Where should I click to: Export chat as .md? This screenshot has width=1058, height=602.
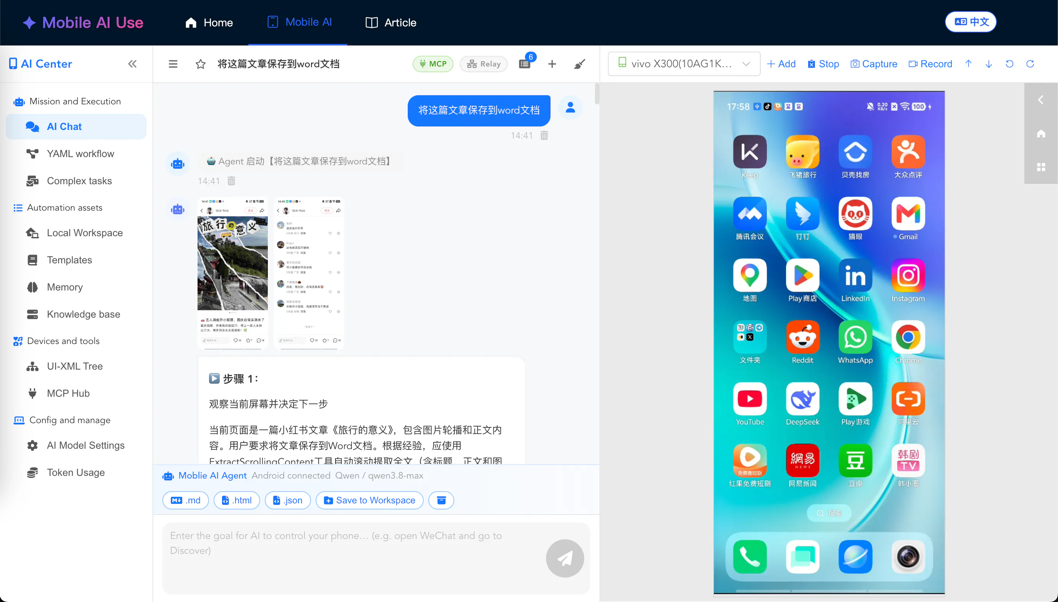tap(186, 500)
